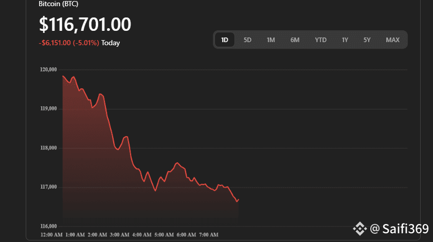Click the latest endpoint of the price line
The width and height of the screenshot is (433, 242).
238,199
